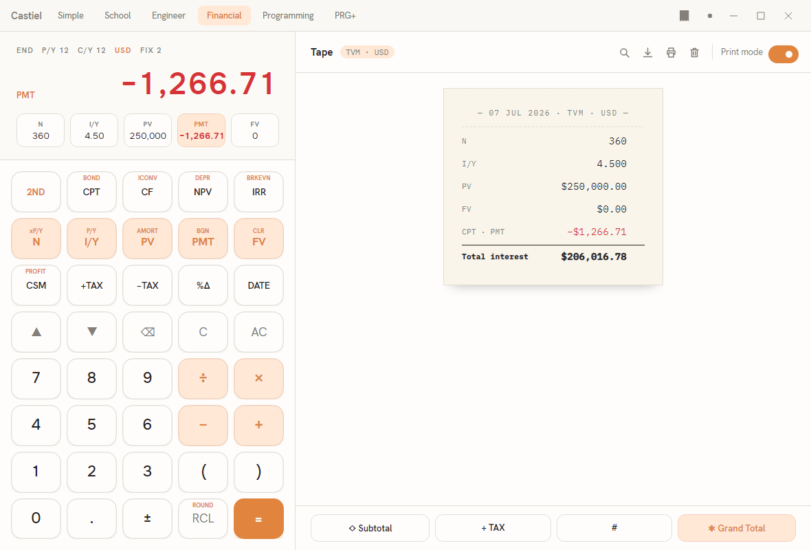Viewport: 811px width, 550px height.
Task: Click the + TAX tape button
Action: pyautogui.click(x=493, y=528)
